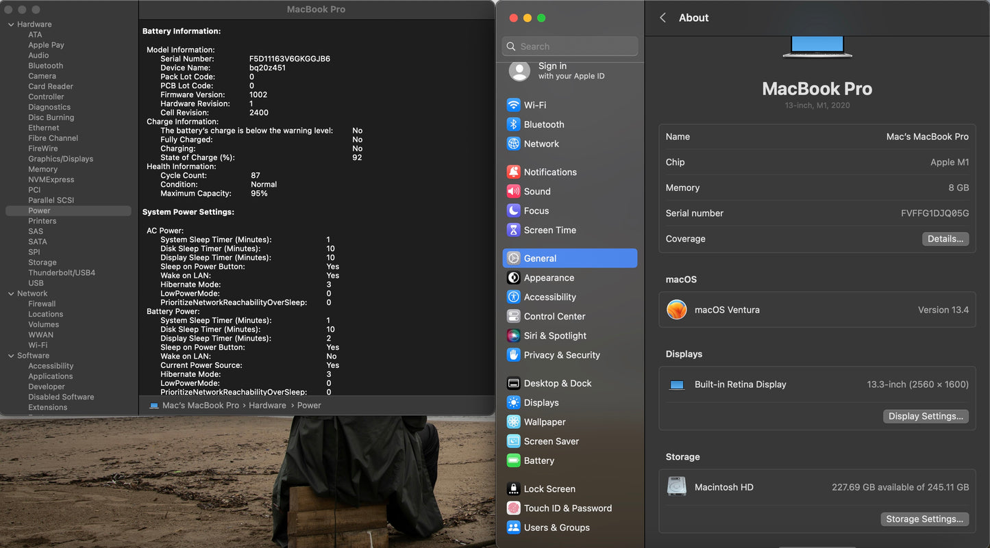Screen dimensions: 990x548
Task: Select Siri & Spotlight icon
Action: pos(513,336)
